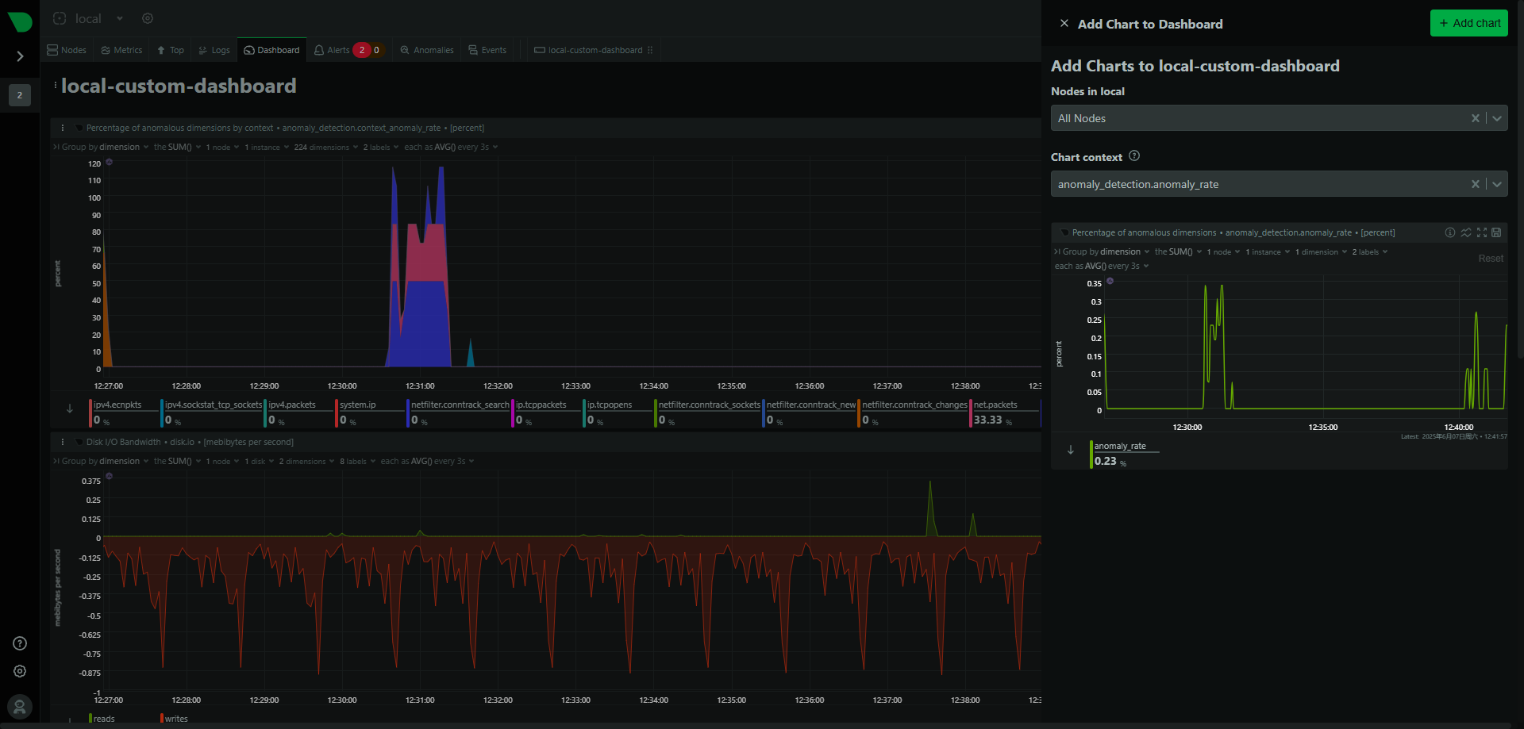1524x729 pixels.
Task: Open the All Nodes dropdown
Action: coord(1497,118)
